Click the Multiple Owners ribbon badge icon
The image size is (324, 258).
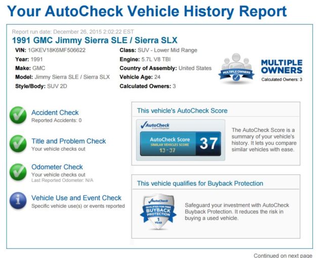click(x=236, y=68)
